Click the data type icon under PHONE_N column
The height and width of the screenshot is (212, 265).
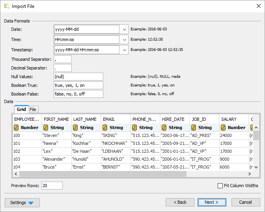pyautogui.click(x=134, y=128)
